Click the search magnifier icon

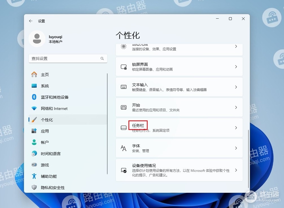102,58
